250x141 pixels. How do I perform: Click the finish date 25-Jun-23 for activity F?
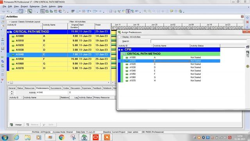(102, 59)
